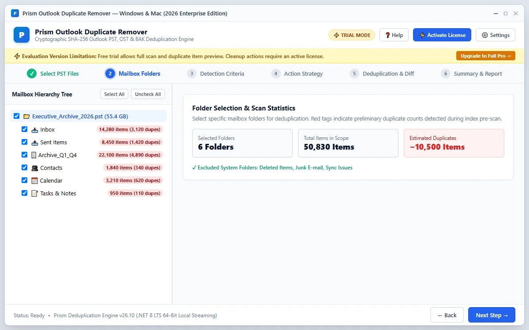Uncheck the Executive_Archive_2026.pst root checkbox

pos(17,116)
